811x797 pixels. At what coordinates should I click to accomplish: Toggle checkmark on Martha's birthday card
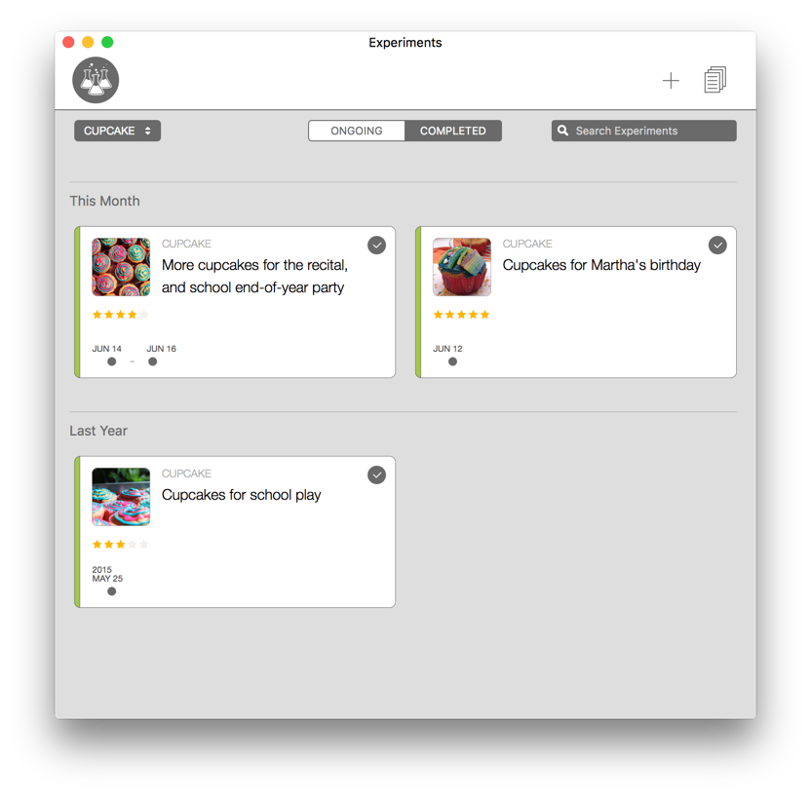[717, 245]
